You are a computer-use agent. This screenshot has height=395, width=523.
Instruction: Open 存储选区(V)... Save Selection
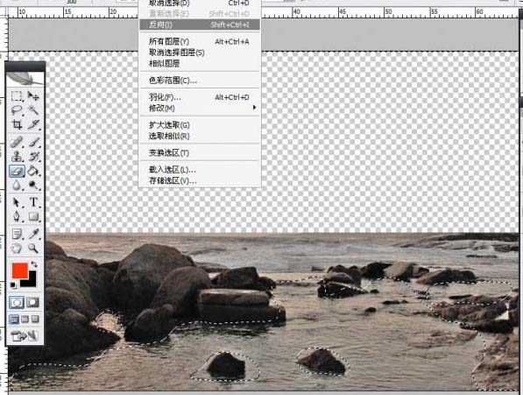pos(200,180)
